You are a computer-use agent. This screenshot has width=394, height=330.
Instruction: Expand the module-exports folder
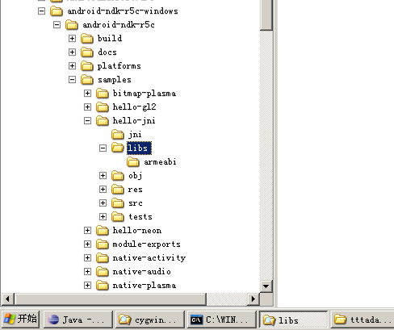point(87,244)
